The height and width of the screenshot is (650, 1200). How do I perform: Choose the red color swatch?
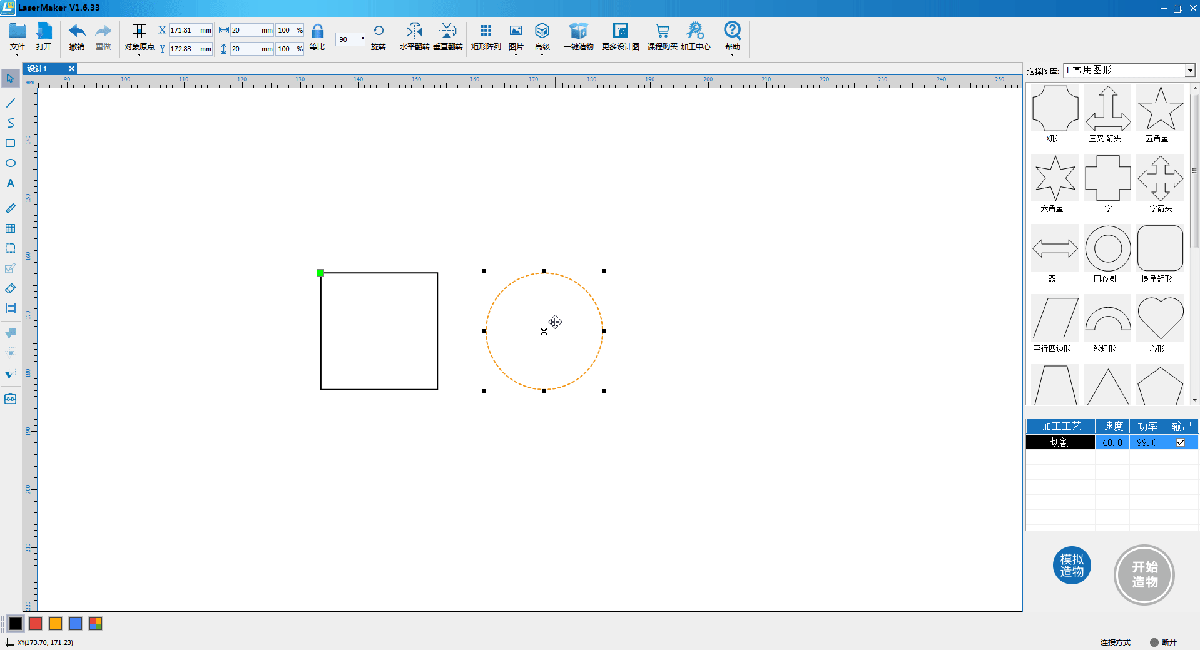[x=36, y=624]
